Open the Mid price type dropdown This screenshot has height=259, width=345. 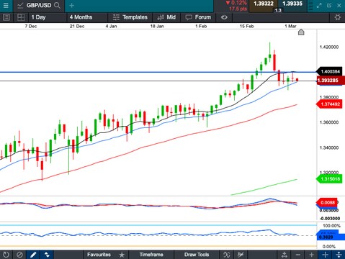166,17
